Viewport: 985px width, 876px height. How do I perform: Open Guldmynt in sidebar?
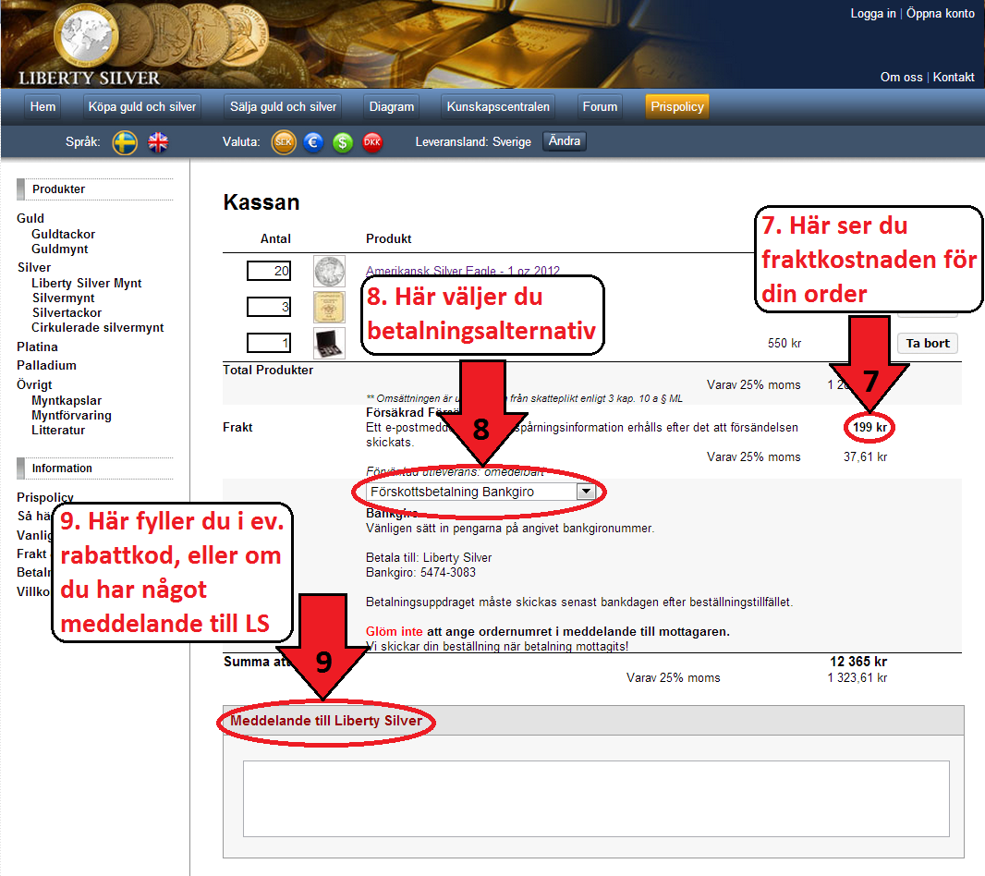(x=60, y=249)
